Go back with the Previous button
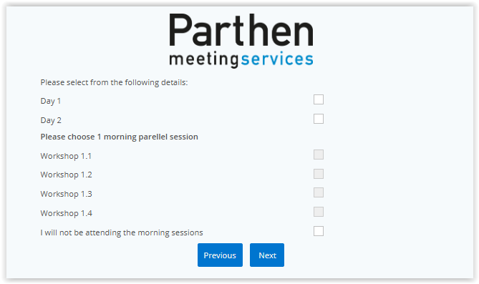Screen dimensions: 479x284 (220, 255)
